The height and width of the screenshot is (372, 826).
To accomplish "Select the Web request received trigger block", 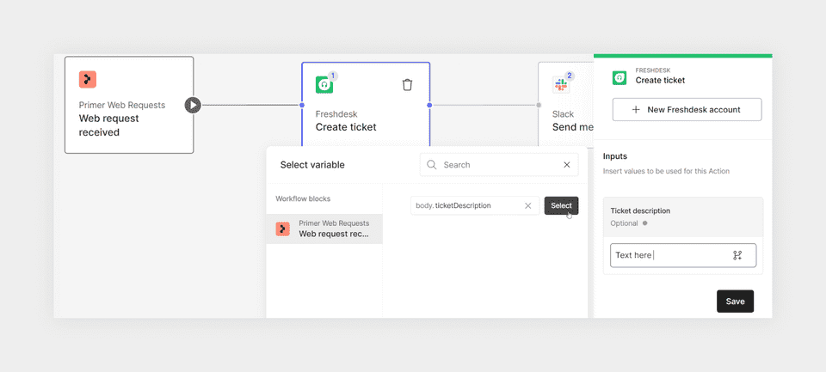I will coord(129,105).
